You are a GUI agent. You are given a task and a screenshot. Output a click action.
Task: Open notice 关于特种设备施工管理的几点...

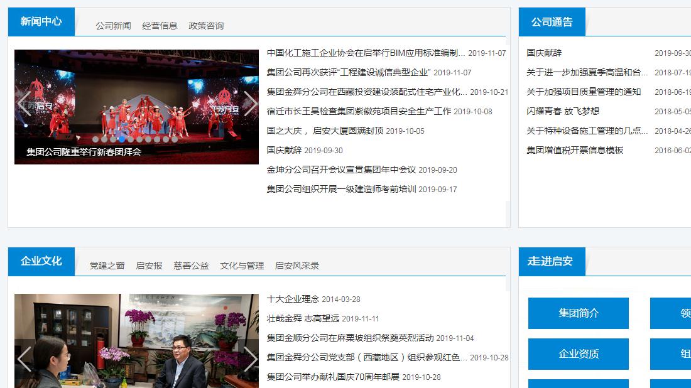pyautogui.click(x=587, y=131)
